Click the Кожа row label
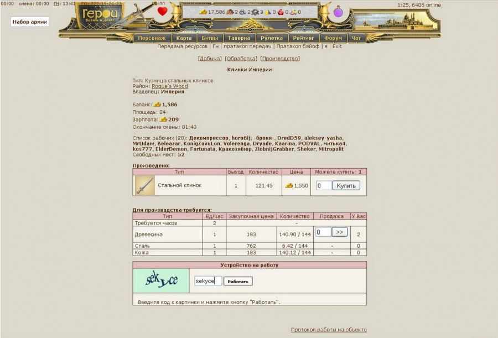Image resolution: width=498 pixels, height=338 pixels. tap(142, 253)
